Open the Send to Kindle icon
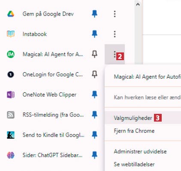Viewport: 181px width, 171px height. 11,135
